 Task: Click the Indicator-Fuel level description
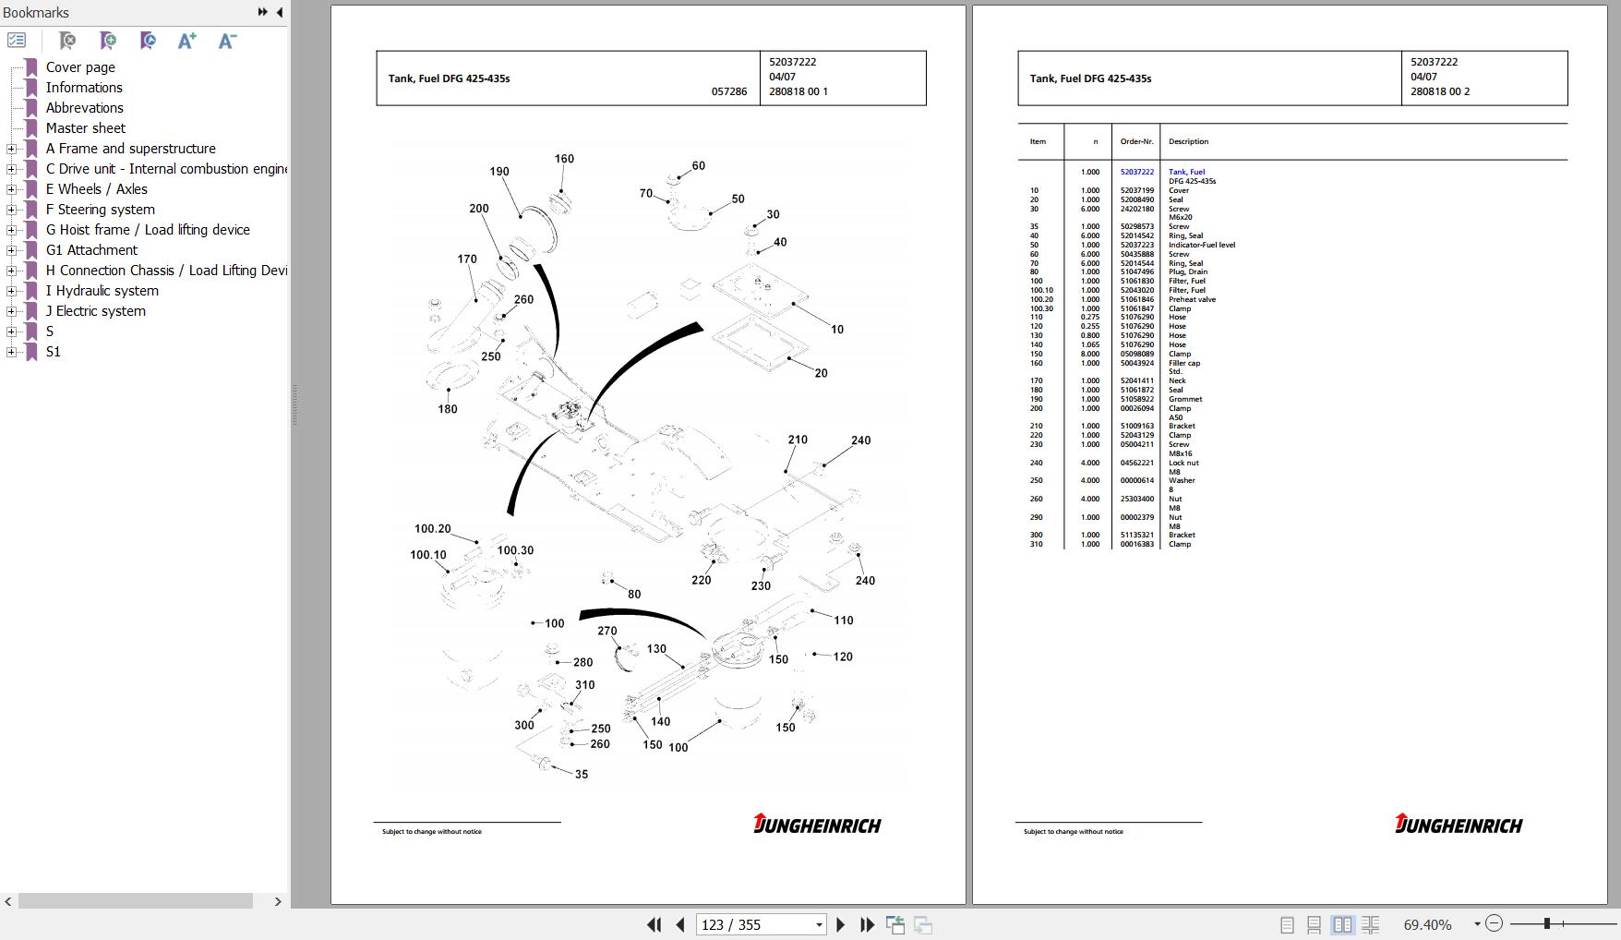click(x=1202, y=245)
